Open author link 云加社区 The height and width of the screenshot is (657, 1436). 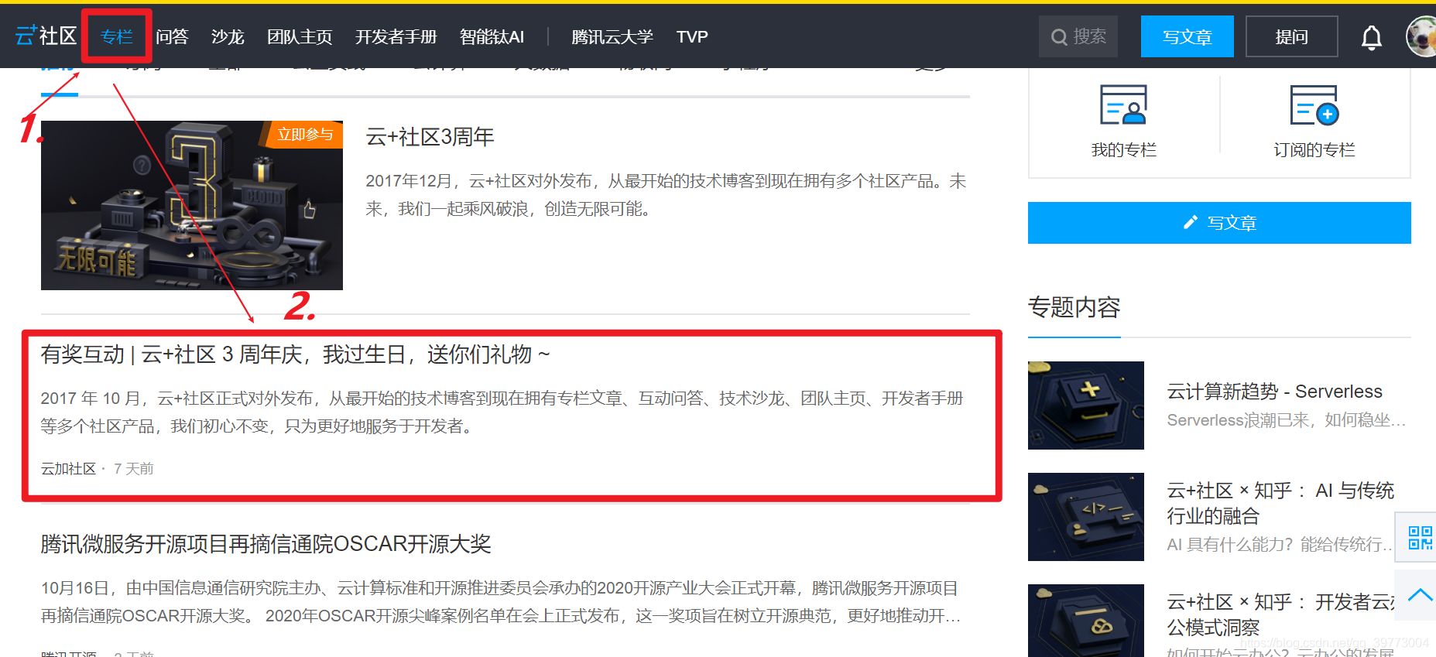coord(69,469)
